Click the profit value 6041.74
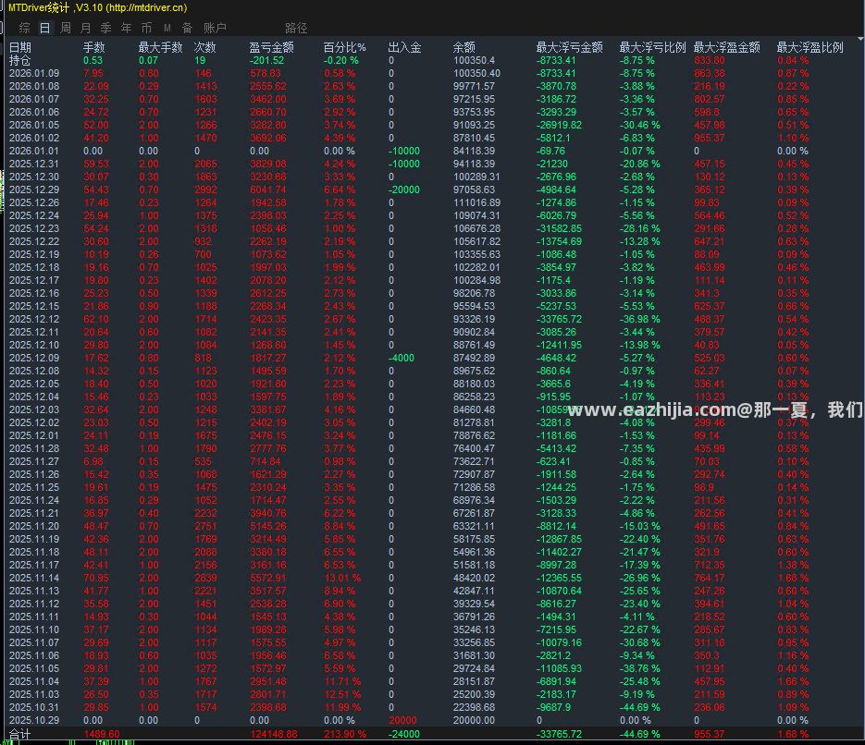 [268, 189]
